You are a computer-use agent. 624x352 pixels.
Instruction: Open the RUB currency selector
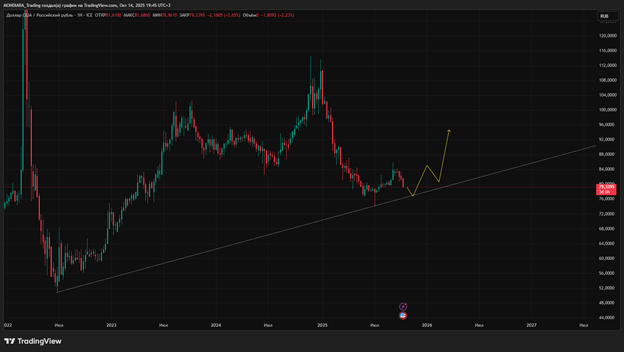pos(608,16)
